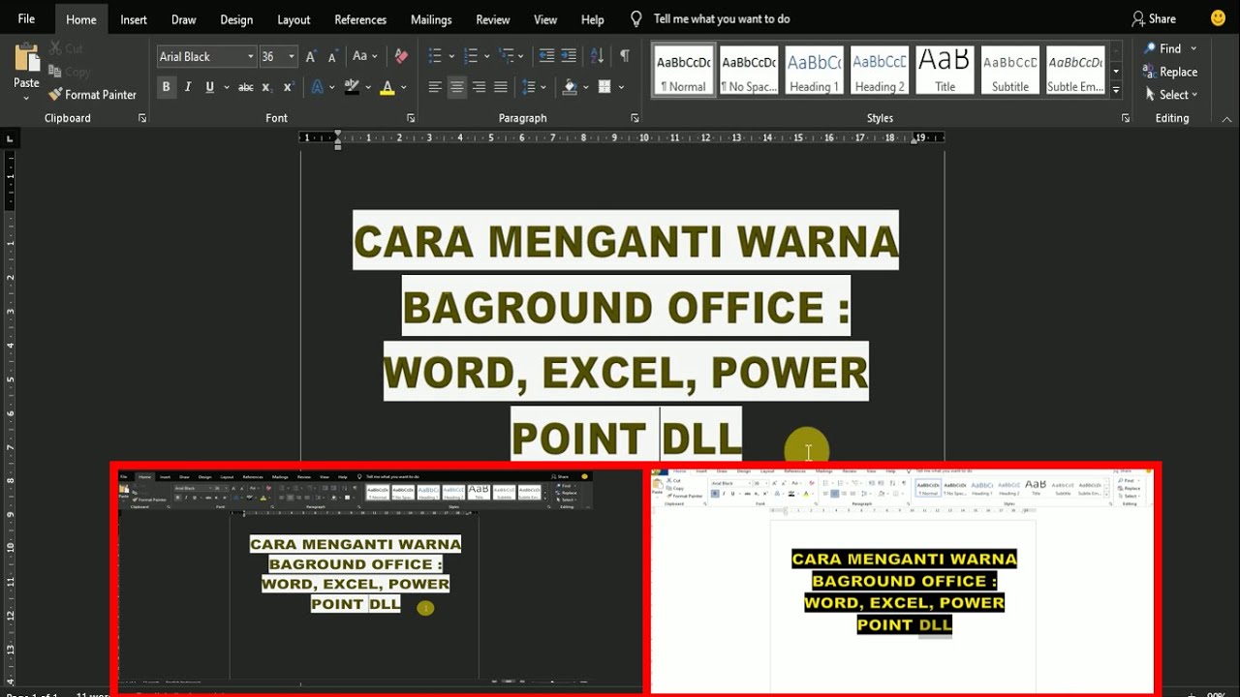Apply paragraph shading paint bucket
Image resolution: width=1240 pixels, height=697 pixels.
click(x=571, y=87)
